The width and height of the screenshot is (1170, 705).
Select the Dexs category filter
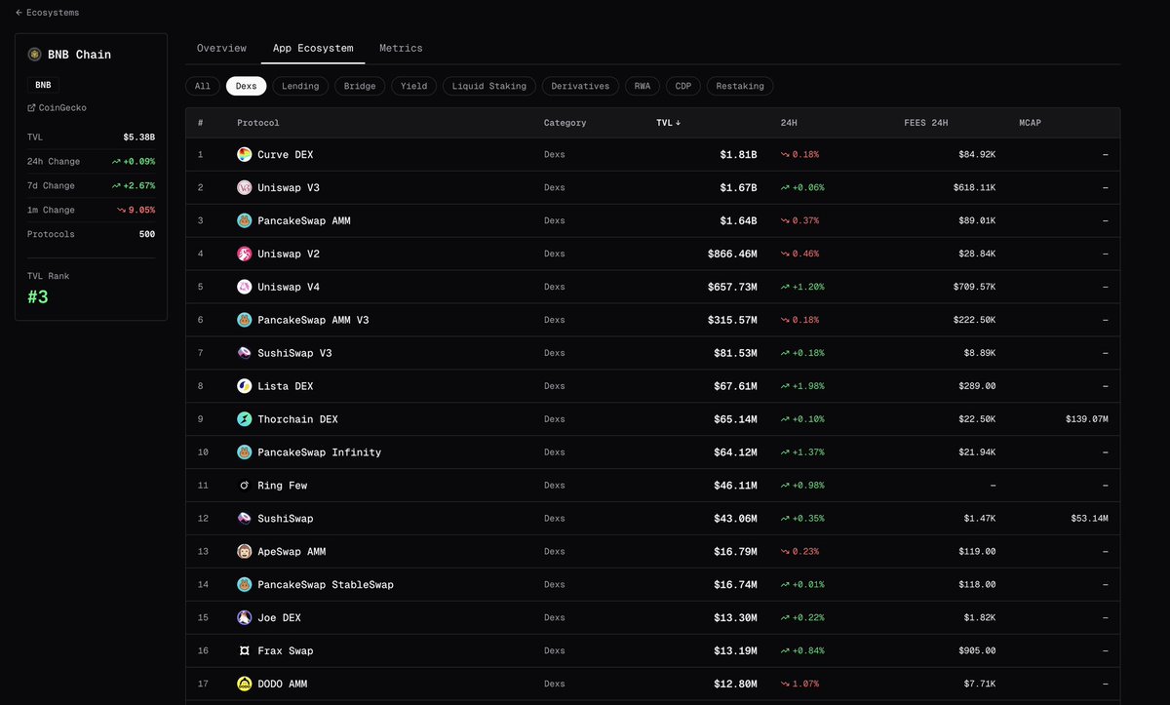click(246, 86)
